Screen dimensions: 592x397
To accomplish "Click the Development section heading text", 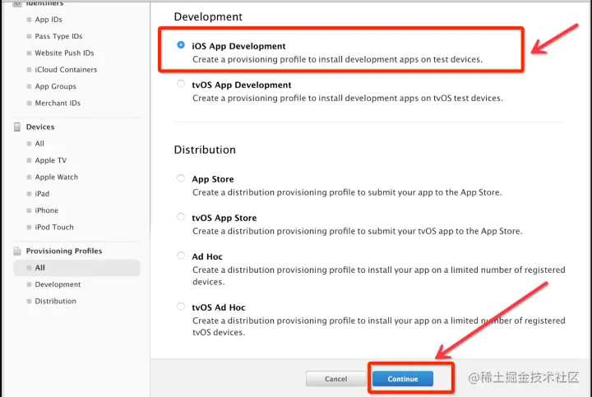I will click(x=208, y=16).
